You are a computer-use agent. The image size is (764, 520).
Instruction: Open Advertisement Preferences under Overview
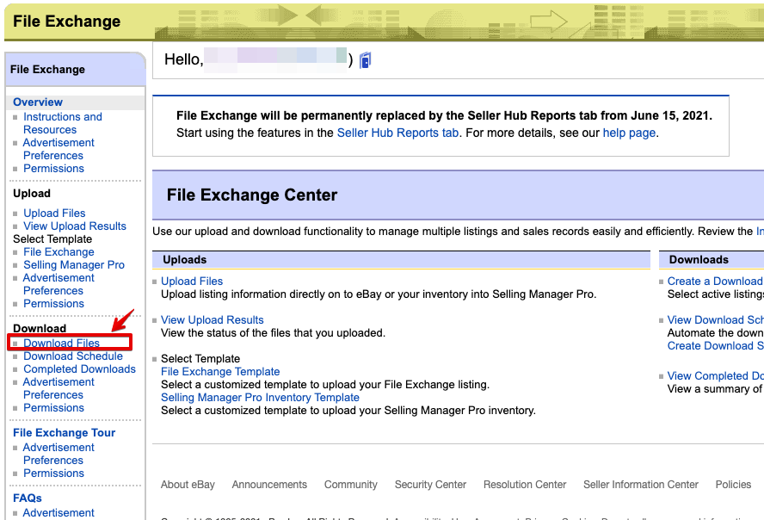pyautogui.click(x=59, y=149)
